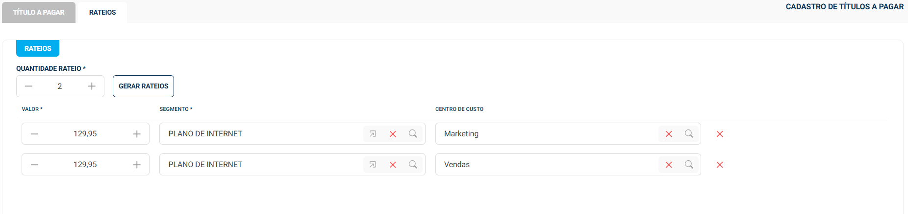The height and width of the screenshot is (214, 908).
Task: Decrease the rateio quantity
Action: tap(28, 86)
